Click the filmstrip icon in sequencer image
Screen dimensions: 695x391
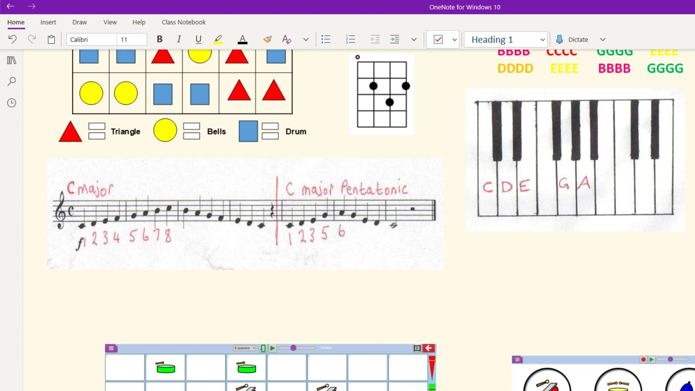[417, 348]
